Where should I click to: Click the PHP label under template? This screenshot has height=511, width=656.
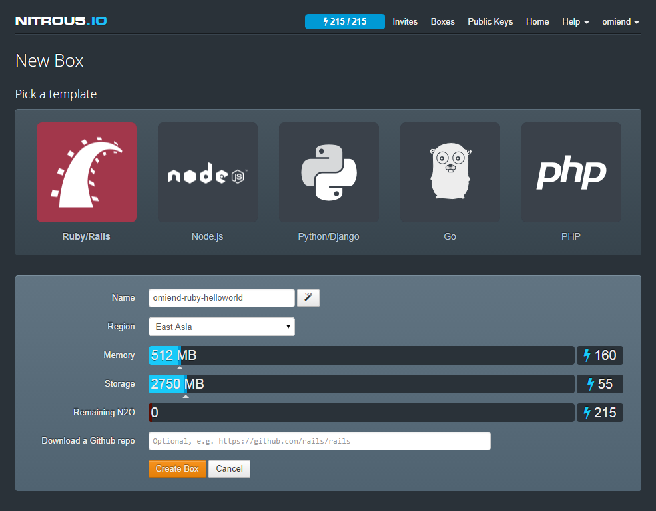(571, 236)
